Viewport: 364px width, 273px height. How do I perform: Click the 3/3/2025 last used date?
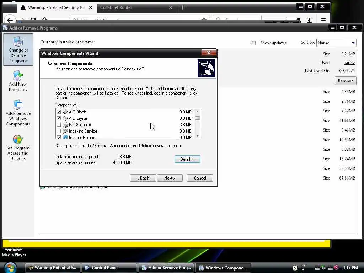pos(347,71)
